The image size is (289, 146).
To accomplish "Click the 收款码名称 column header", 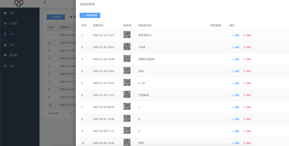I will coord(145,26).
